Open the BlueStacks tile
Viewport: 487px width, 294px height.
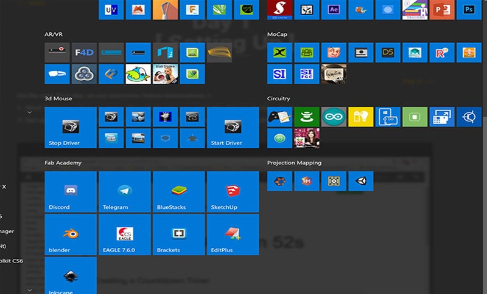pyautogui.click(x=178, y=192)
